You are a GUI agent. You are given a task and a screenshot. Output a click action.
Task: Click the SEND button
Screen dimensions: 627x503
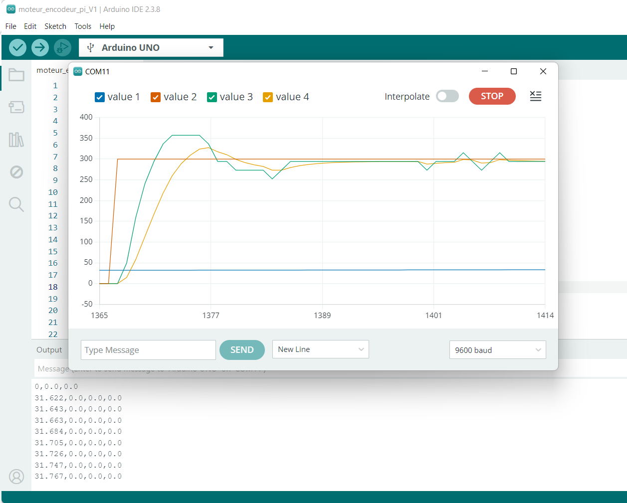[x=242, y=350]
